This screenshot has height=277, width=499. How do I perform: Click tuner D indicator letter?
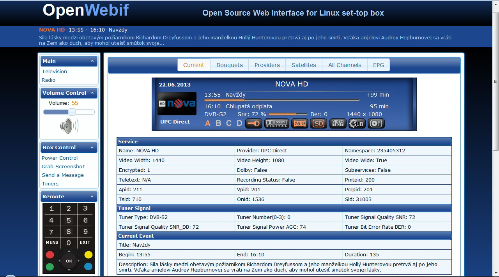239,124
